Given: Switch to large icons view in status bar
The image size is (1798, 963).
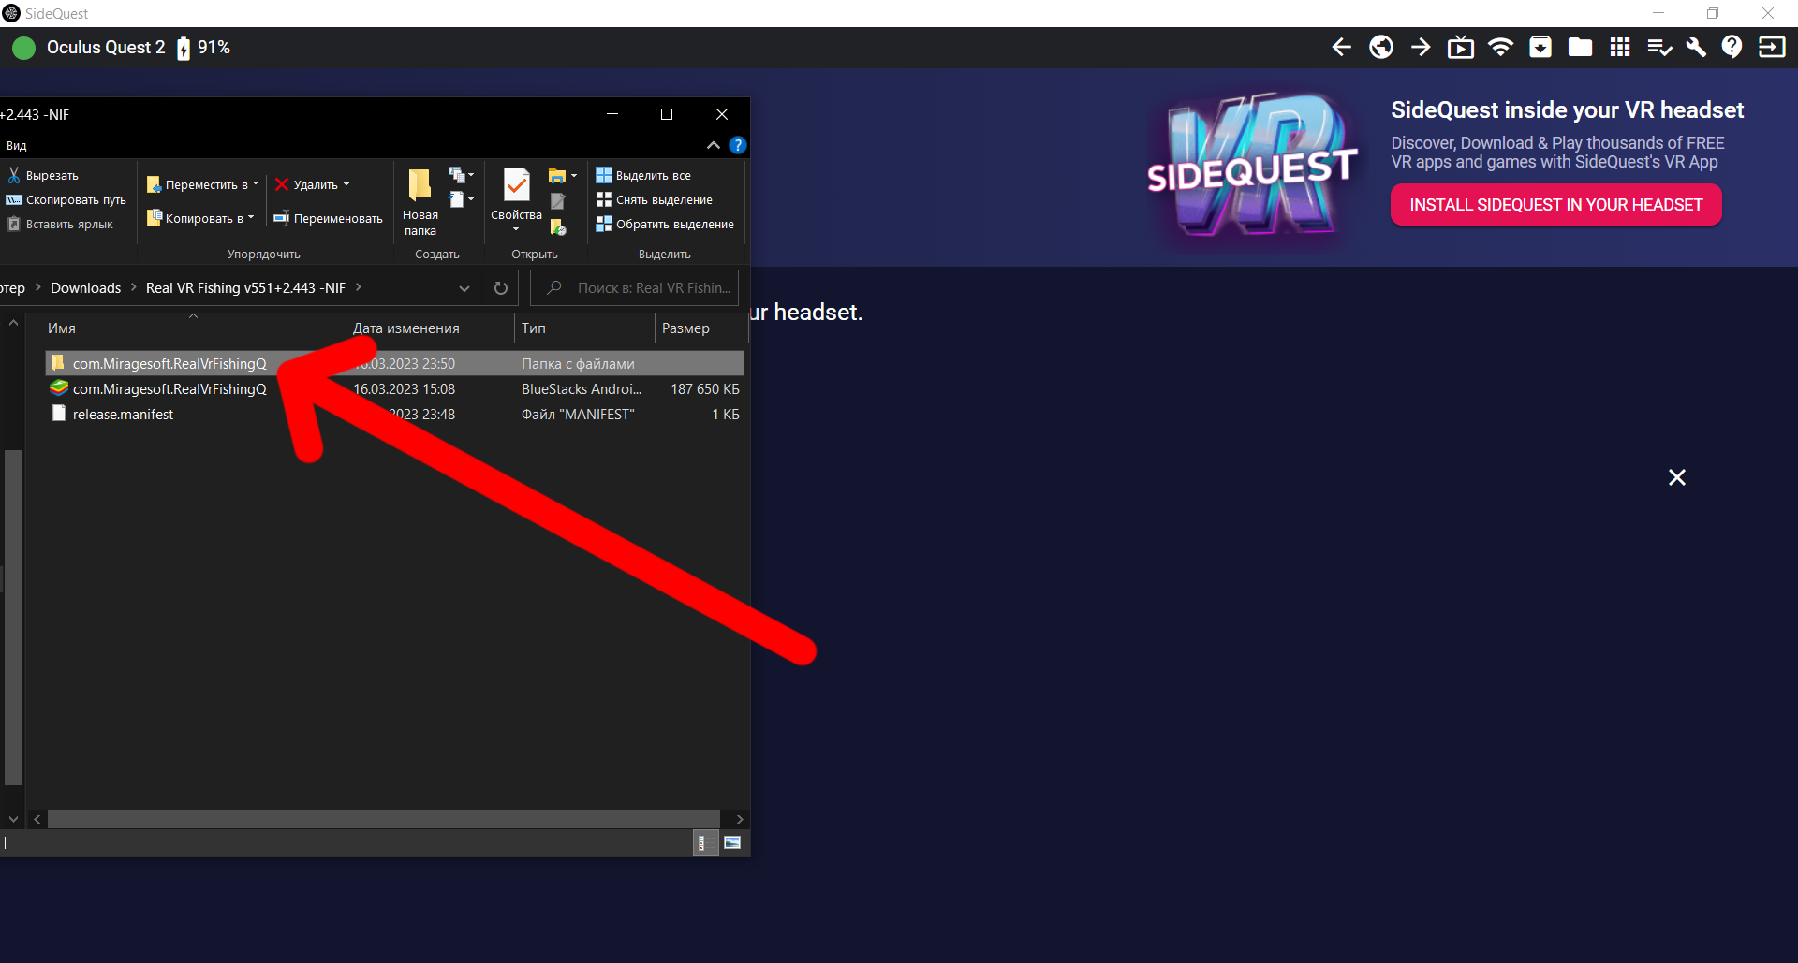Looking at the screenshot, I should (732, 843).
